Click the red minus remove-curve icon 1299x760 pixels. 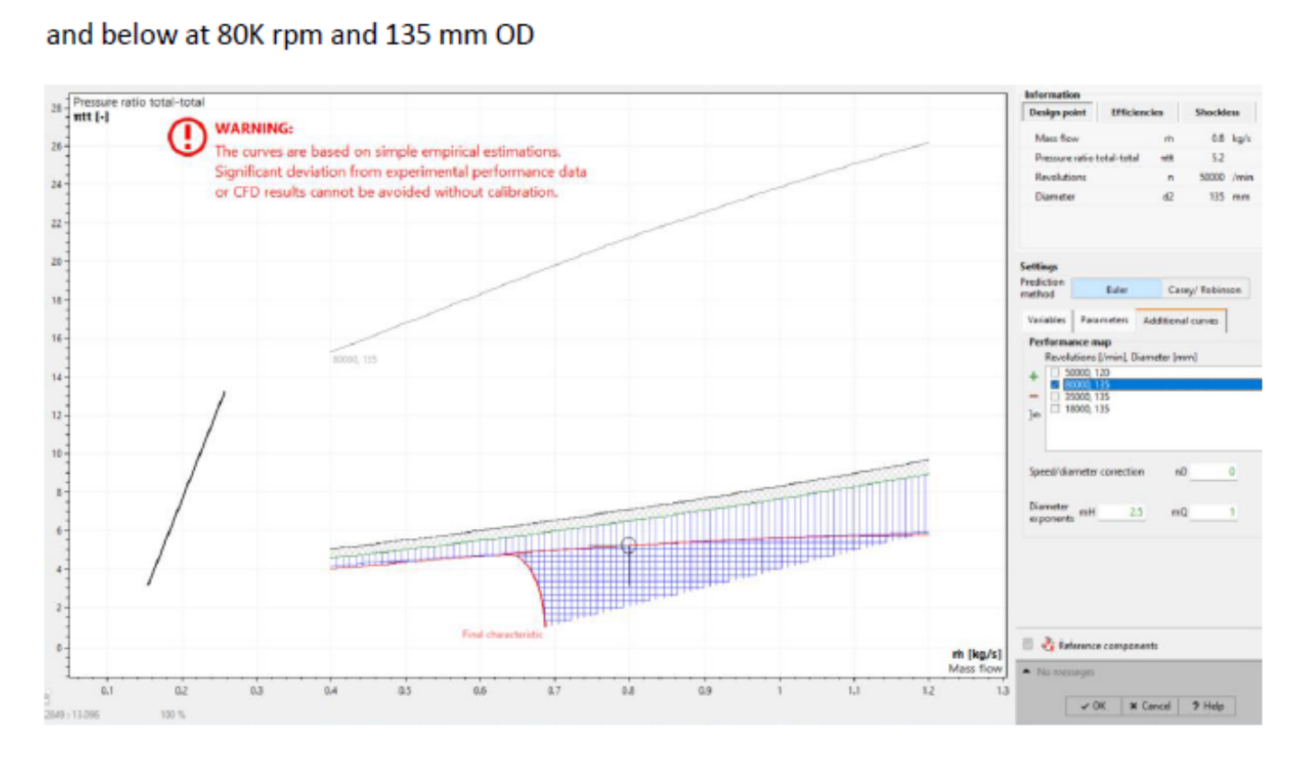(1034, 396)
